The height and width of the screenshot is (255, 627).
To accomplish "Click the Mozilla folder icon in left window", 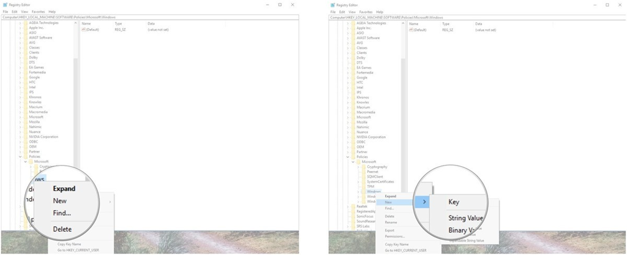I will click(x=26, y=122).
